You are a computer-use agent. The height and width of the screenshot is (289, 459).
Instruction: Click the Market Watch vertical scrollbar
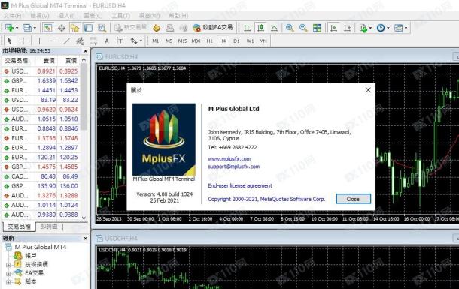pos(84,139)
